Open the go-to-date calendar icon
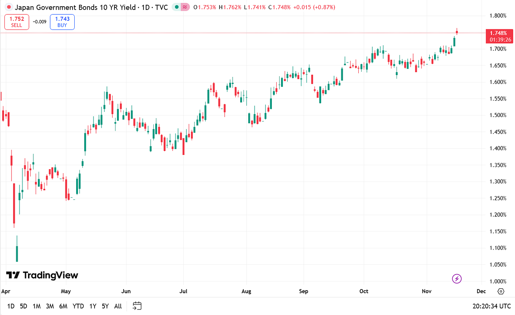Viewport: 515px width, 315px height. (137, 306)
